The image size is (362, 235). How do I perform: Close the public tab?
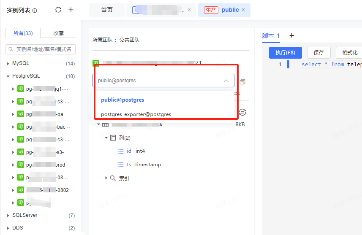(243, 10)
